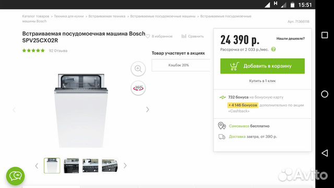Advance thumbnail strip with right chevron
This screenshot has height=188, width=334.
pyautogui.click(x=125, y=166)
